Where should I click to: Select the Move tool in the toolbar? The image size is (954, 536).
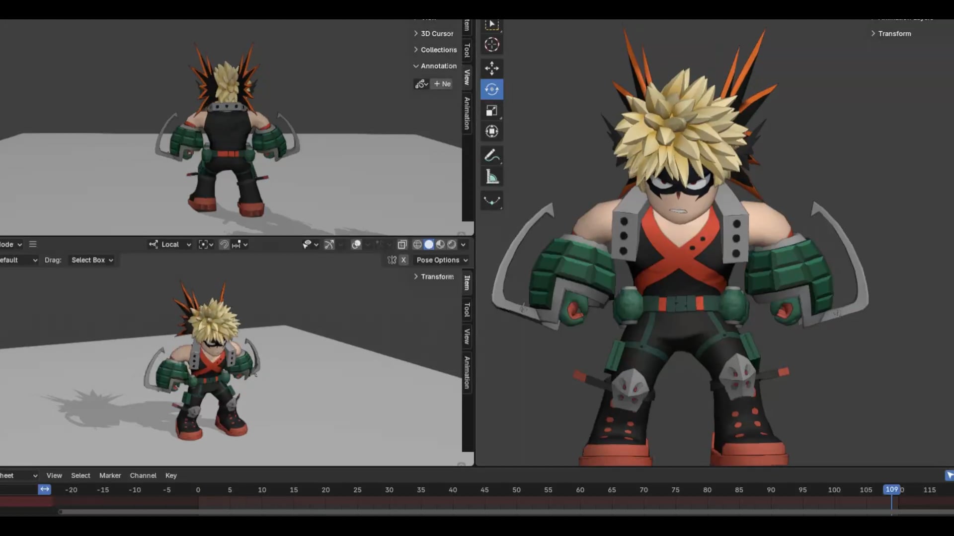491,68
